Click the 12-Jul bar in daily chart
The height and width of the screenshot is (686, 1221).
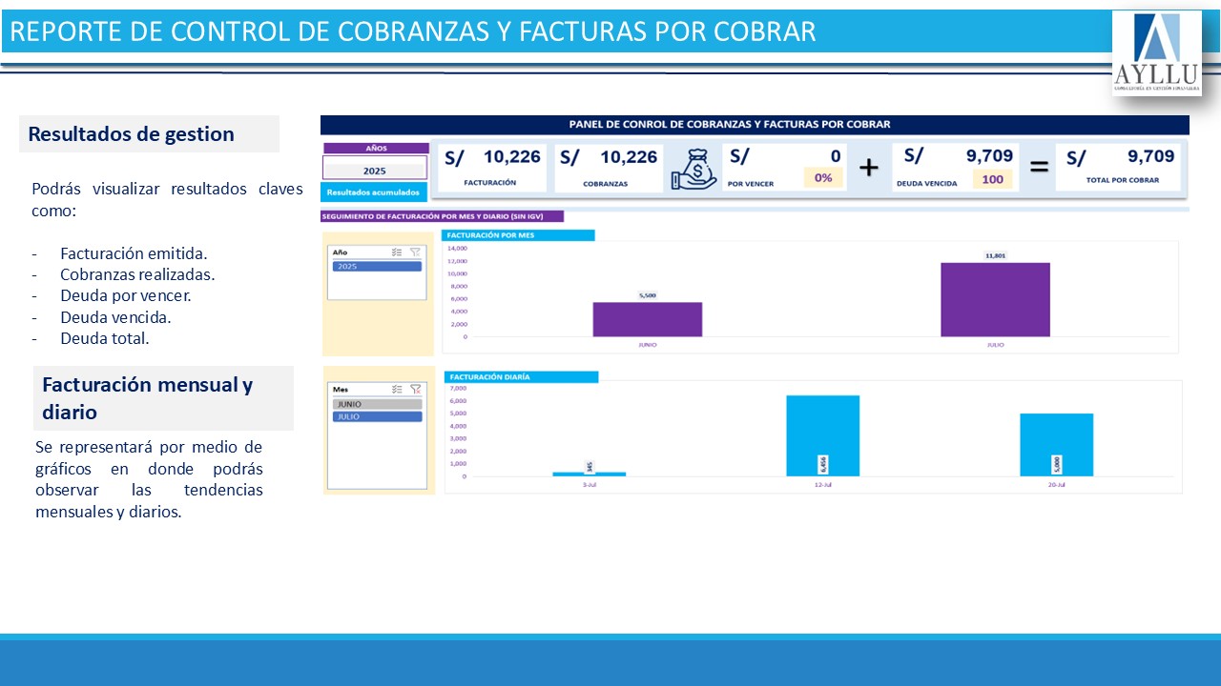click(822, 434)
